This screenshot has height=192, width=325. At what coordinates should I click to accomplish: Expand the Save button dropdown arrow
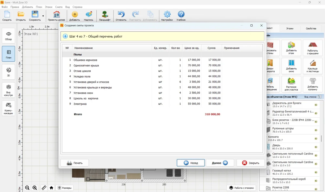pos(43,16)
